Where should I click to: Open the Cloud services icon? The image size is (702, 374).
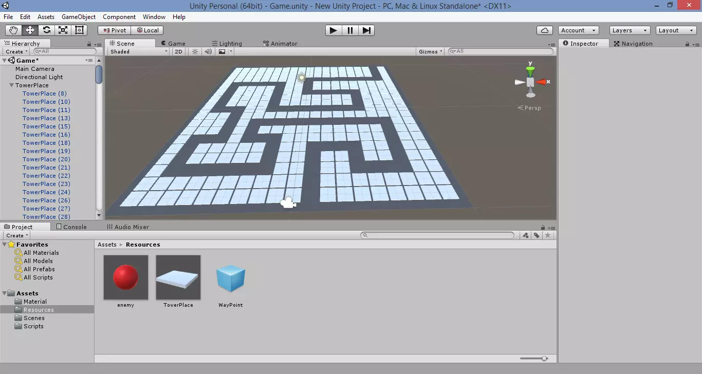545,30
